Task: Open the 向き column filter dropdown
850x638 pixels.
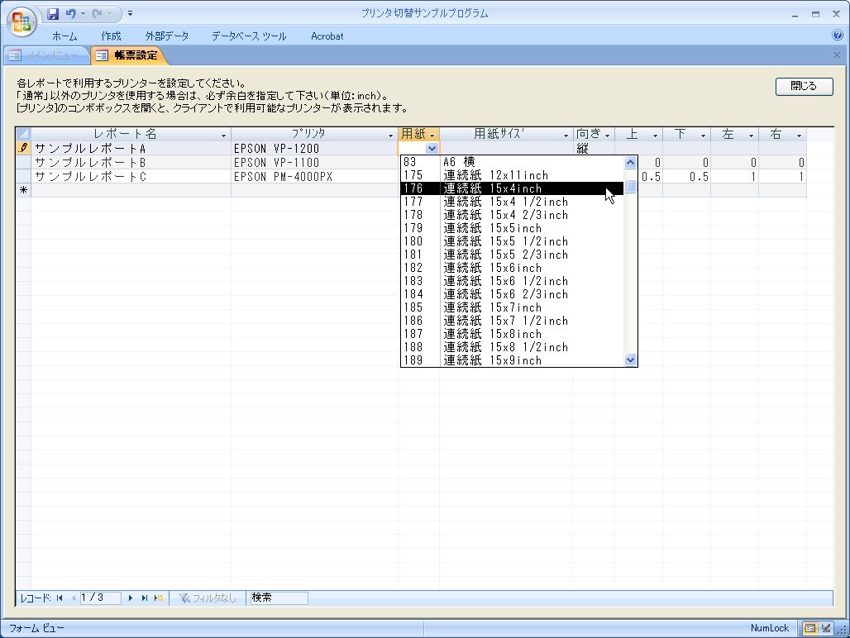Action: [607, 136]
